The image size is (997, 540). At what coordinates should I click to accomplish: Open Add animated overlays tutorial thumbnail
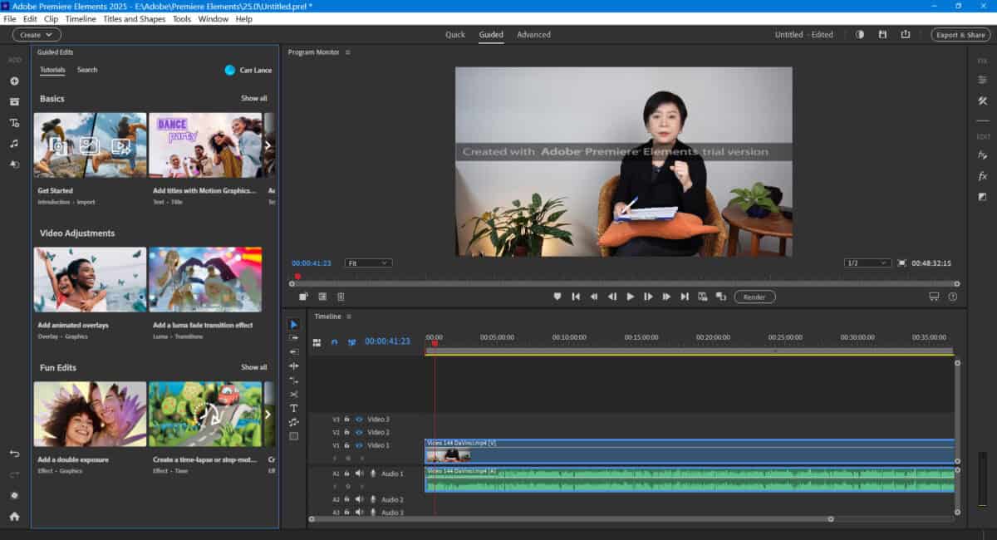click(x=90, y=279)
